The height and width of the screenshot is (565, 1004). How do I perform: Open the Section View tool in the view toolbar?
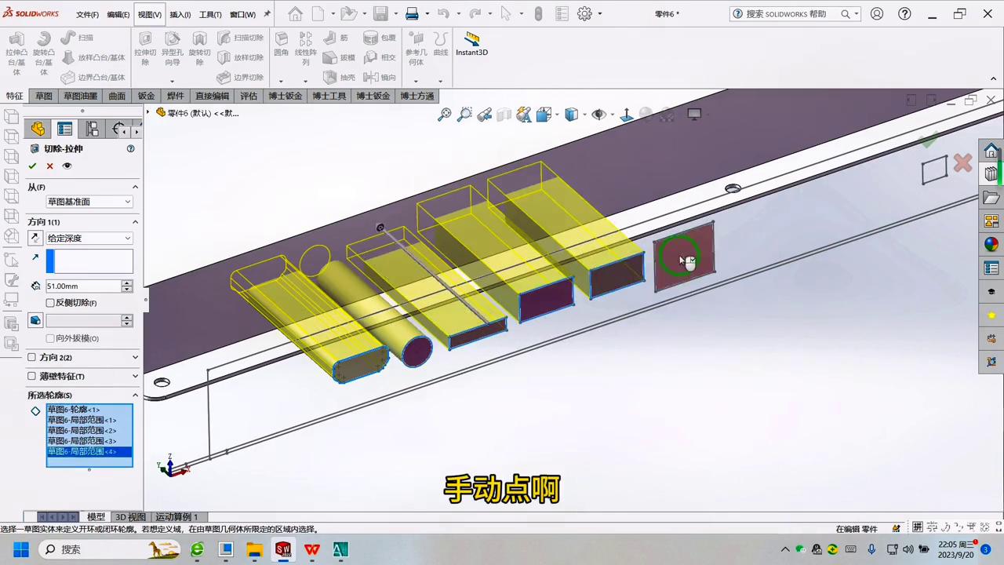pos(544,115)
